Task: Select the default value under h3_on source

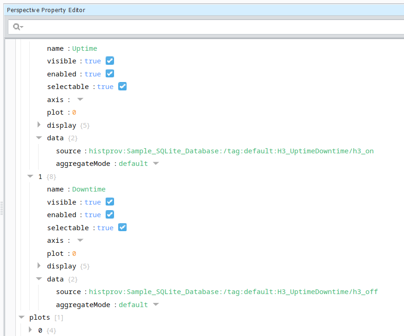Action: (x=133, y=164)
